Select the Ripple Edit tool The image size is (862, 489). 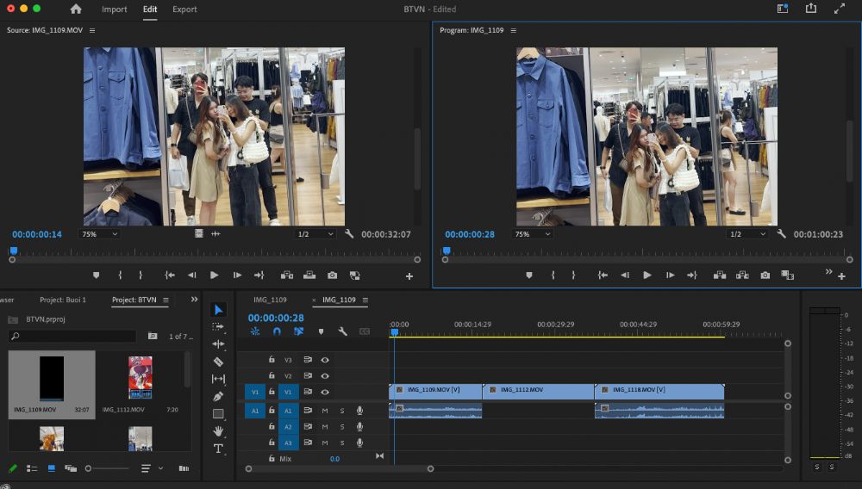point(218,344)
